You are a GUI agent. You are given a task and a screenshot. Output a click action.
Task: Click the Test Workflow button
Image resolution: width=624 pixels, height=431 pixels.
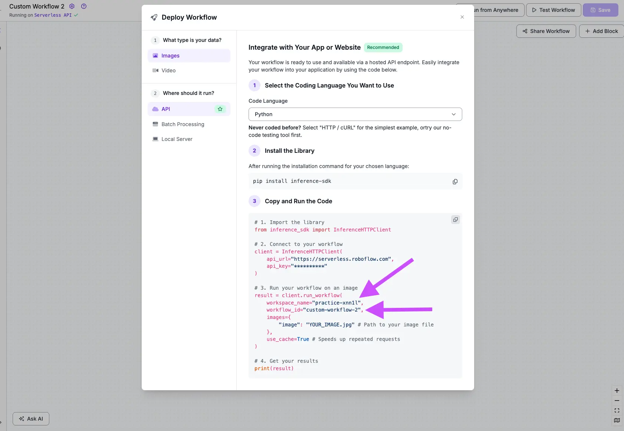tap(553, 10)
